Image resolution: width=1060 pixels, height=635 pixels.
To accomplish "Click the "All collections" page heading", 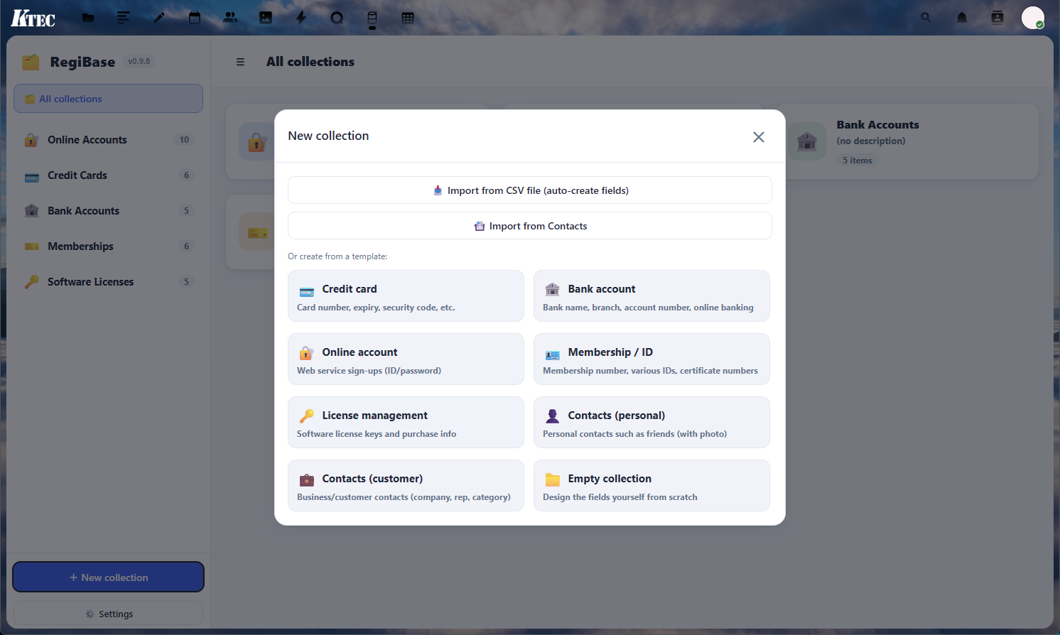I will 310,62.
